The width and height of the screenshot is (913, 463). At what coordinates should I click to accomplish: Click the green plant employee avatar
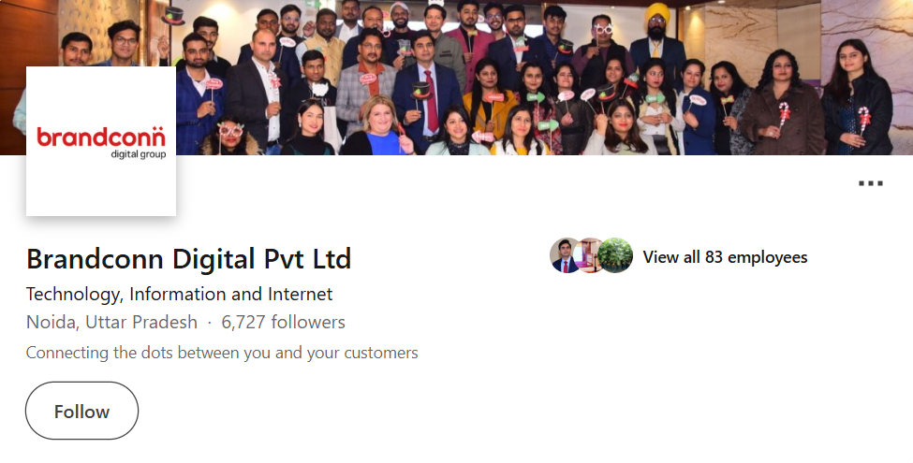pyautogui.click(x=615, y=256)
